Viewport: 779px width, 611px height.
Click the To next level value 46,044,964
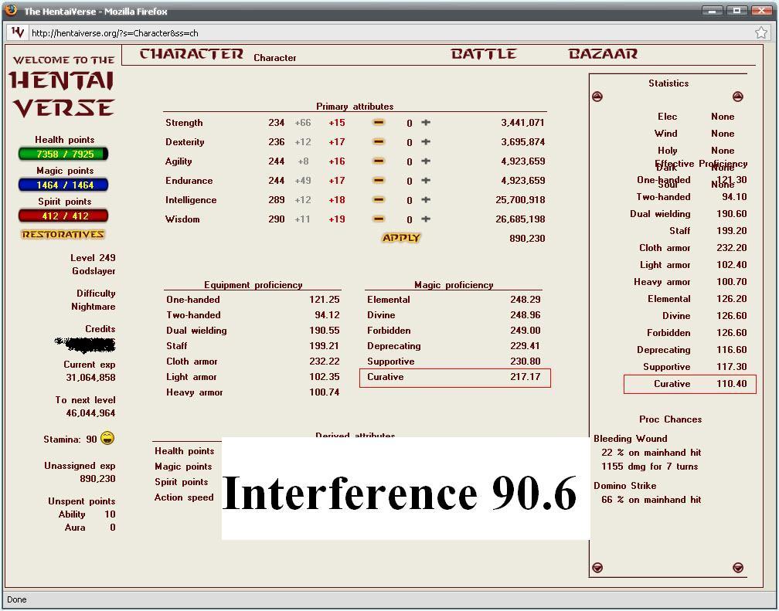coord(90,412)
